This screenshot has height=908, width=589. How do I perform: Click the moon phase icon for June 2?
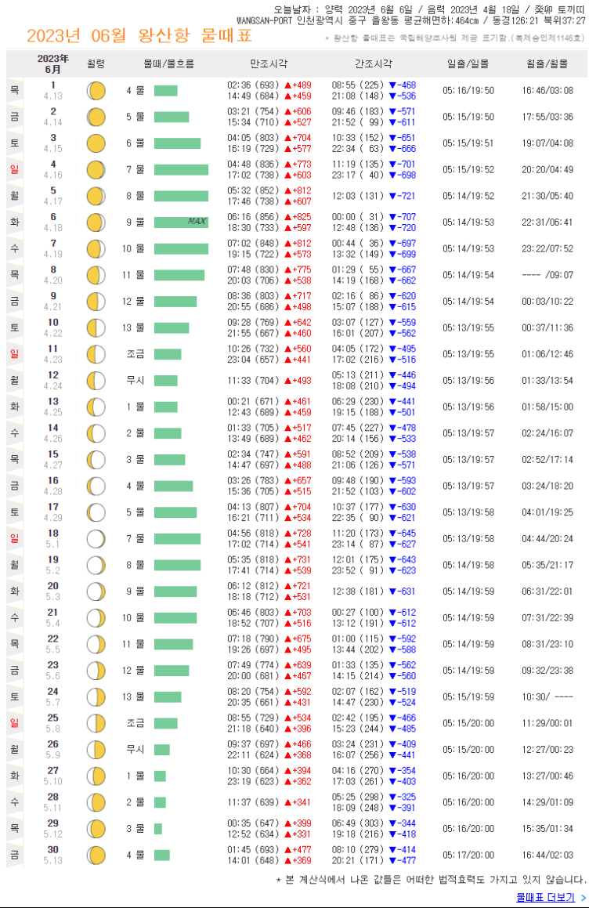click(x=96, y=117)
